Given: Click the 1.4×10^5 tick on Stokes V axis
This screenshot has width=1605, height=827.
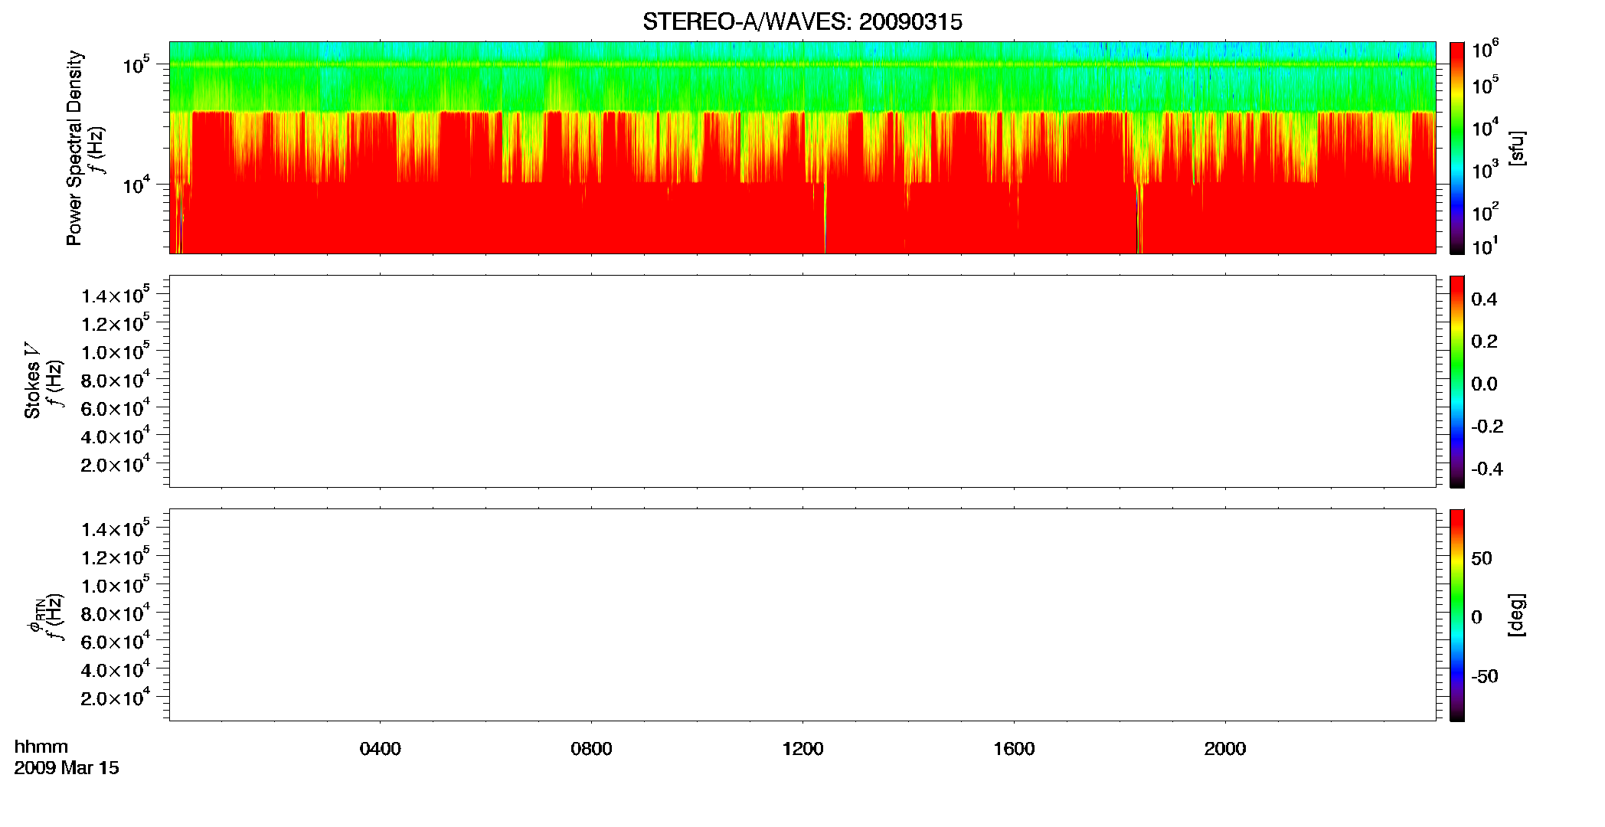Looking at the screenshot, I should pyautogui.click(x=116, y=295).
